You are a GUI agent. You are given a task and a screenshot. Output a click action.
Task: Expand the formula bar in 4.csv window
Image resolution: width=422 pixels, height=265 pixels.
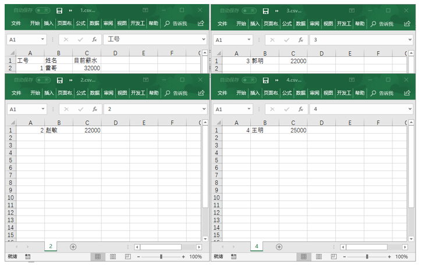(x=410, y=109)
